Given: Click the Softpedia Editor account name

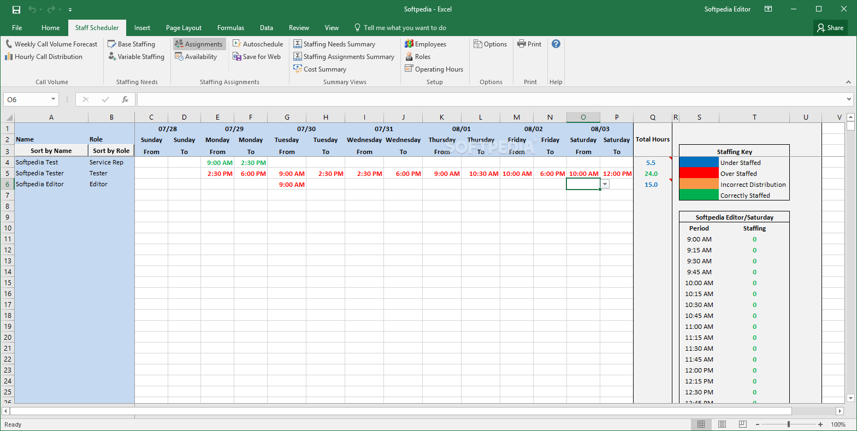Looking at the screenshot, I should (x=727, y=9).
